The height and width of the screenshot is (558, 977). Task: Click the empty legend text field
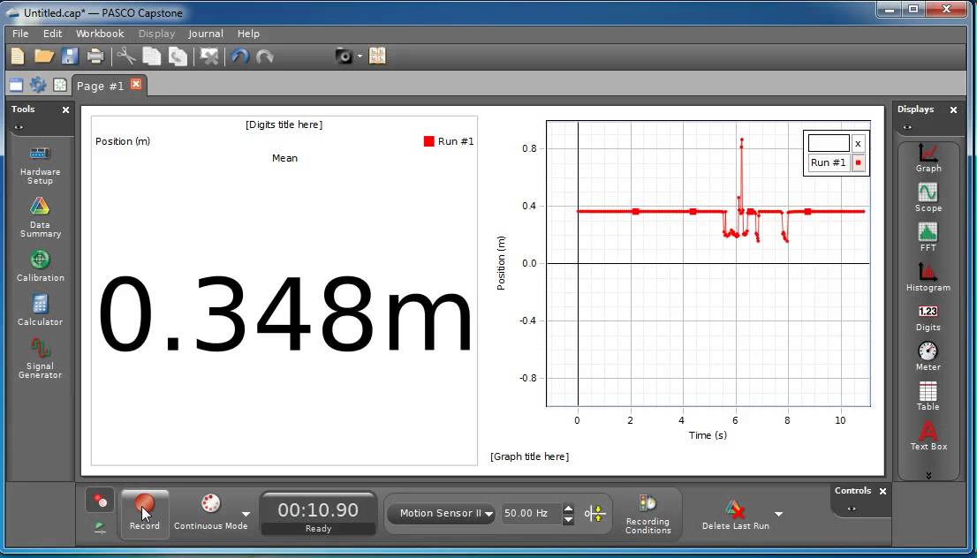(829, 143)
